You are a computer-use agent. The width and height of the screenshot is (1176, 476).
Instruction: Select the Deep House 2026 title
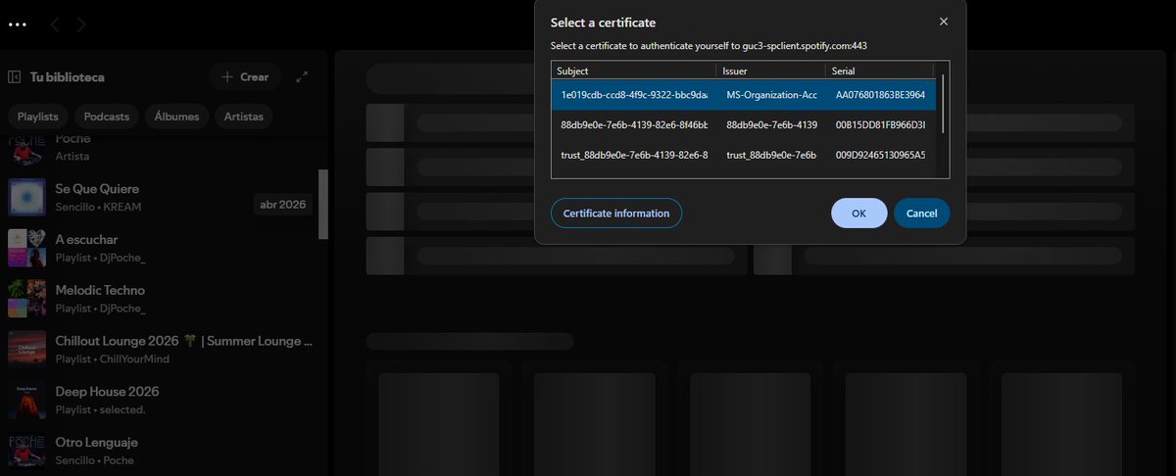[107, 392]
